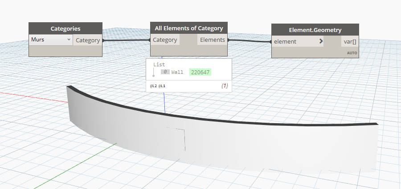Open the Murs category dropdown
This screenshot has width=401, height=189.
click(51, 40)
